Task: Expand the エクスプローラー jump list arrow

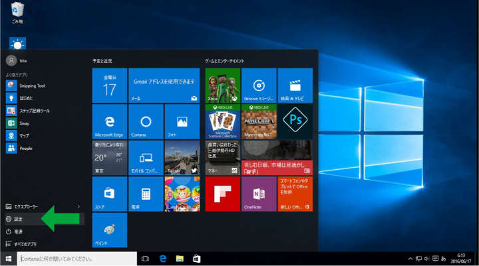Action: [79, 206]
